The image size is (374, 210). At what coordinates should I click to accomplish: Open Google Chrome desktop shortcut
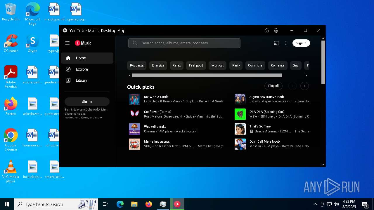tap(11, 140)
